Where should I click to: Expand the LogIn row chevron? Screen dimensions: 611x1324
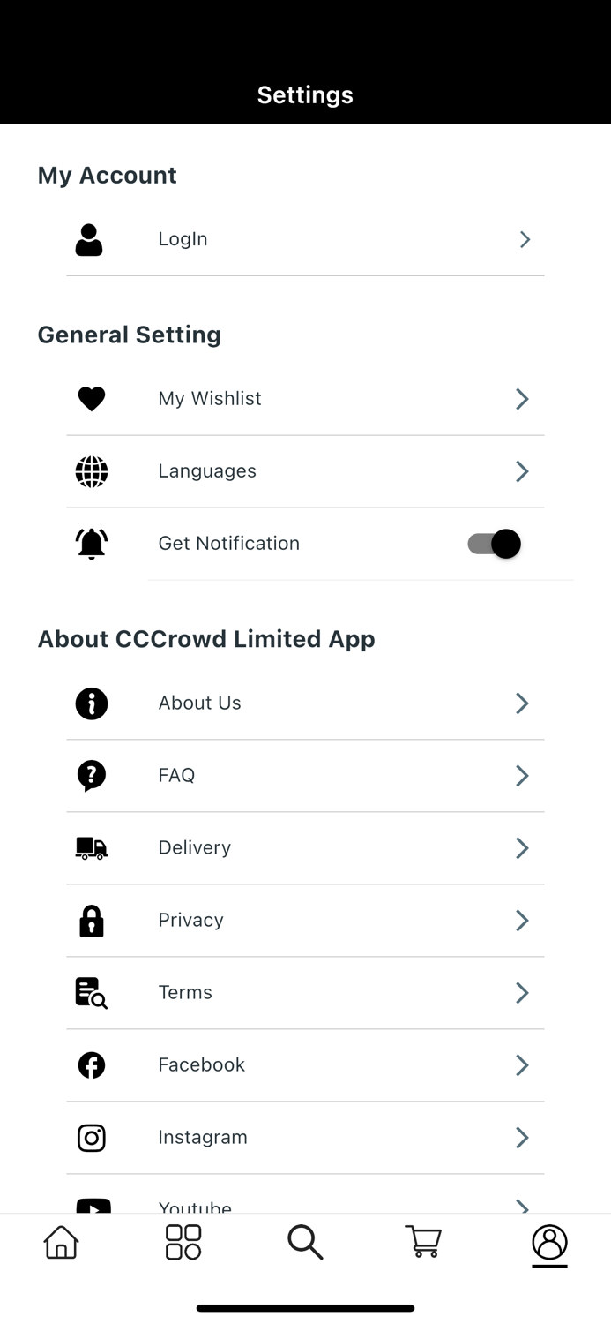[x=524, y=239]
